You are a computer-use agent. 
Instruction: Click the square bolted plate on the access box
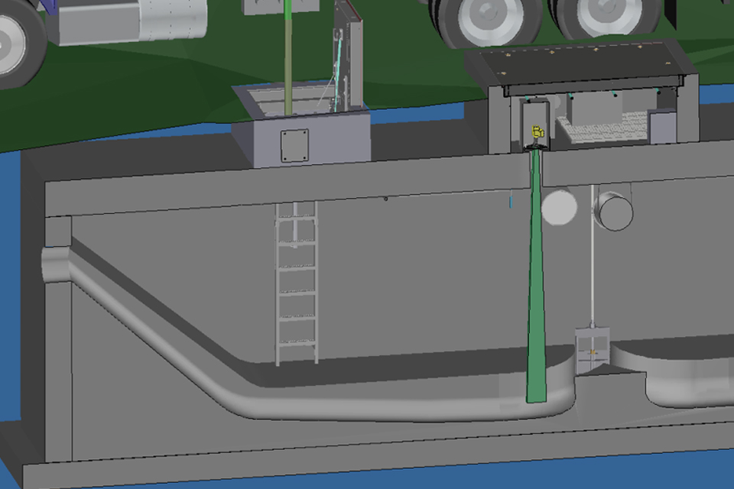pos(294,146)
